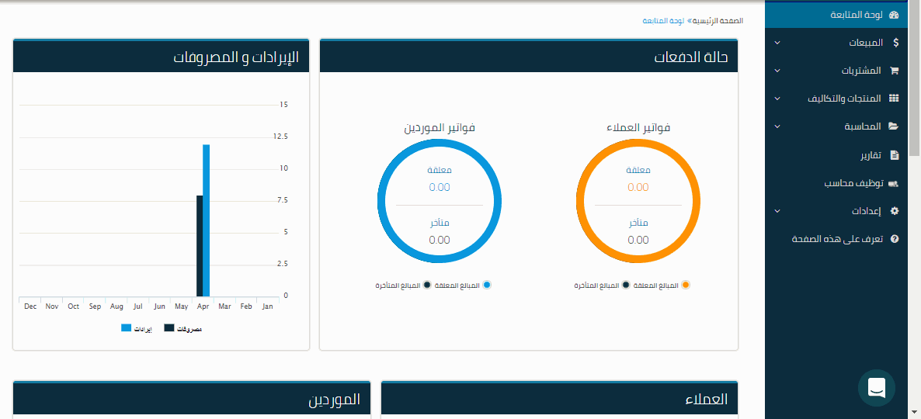Select تعرف على هذه الصفحة menu item
This screenshot has width=921, height=419.
pyautogui.click(x=837, y=239)
